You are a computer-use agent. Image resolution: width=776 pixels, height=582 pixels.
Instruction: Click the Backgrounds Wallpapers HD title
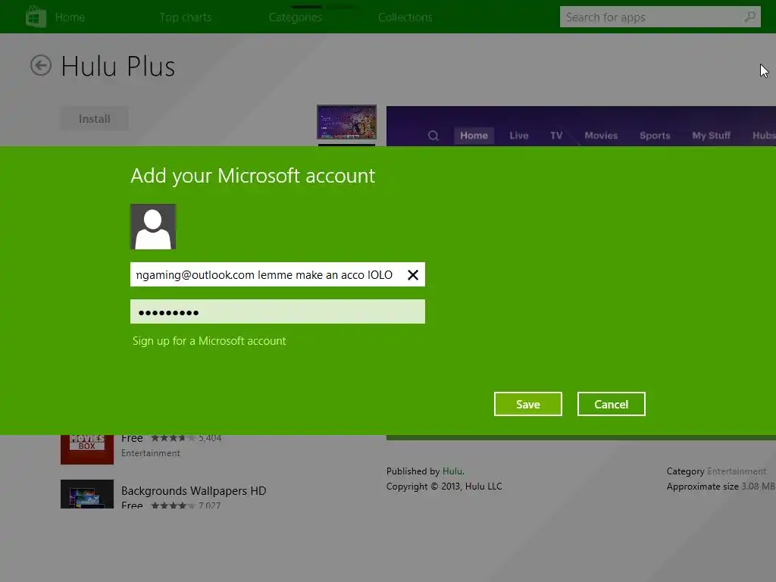click(x=193, y=490)
